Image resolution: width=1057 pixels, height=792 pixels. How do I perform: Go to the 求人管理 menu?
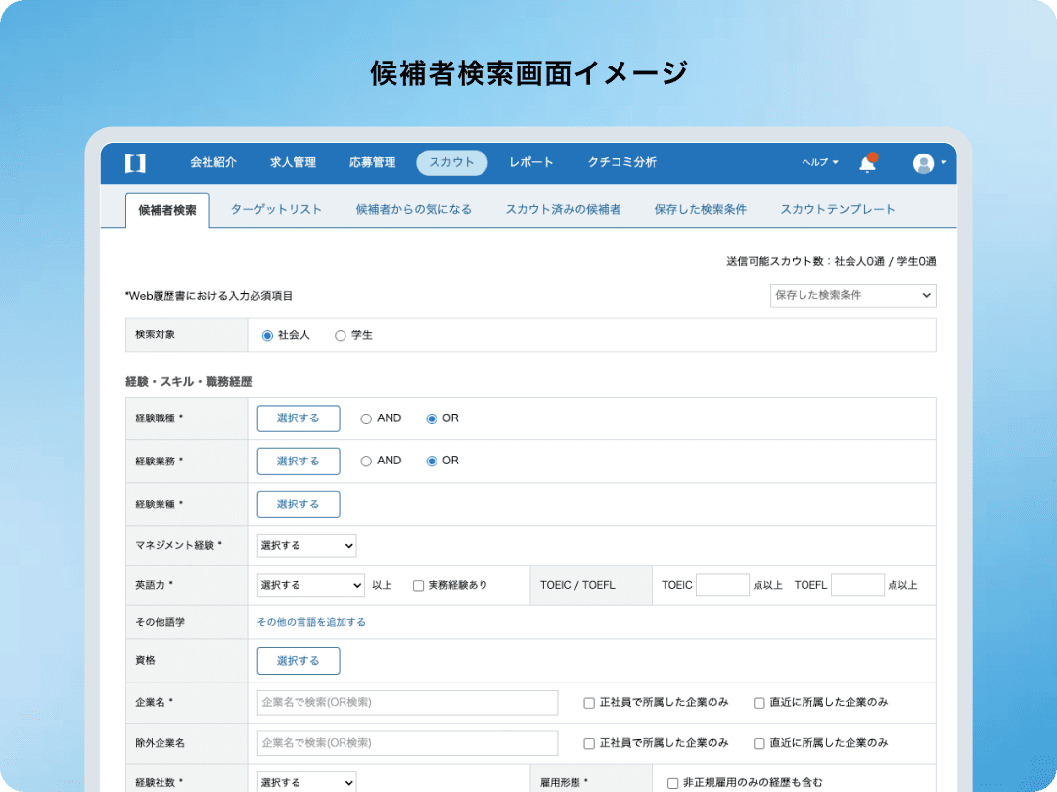pyautogui.click(x=294, y=162)
